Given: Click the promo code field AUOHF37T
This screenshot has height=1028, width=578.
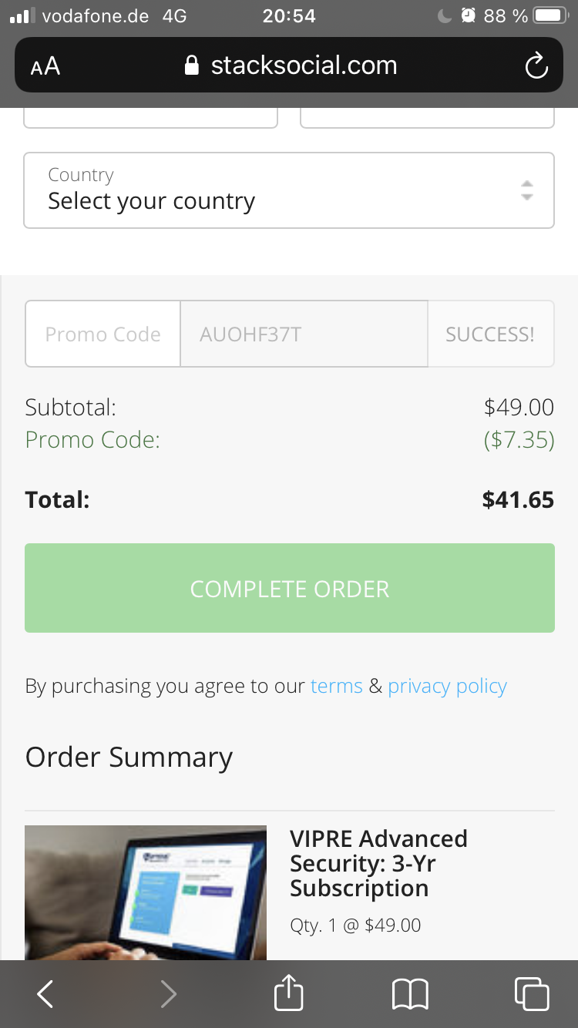Looking at the screenshot, I should 304,334.
